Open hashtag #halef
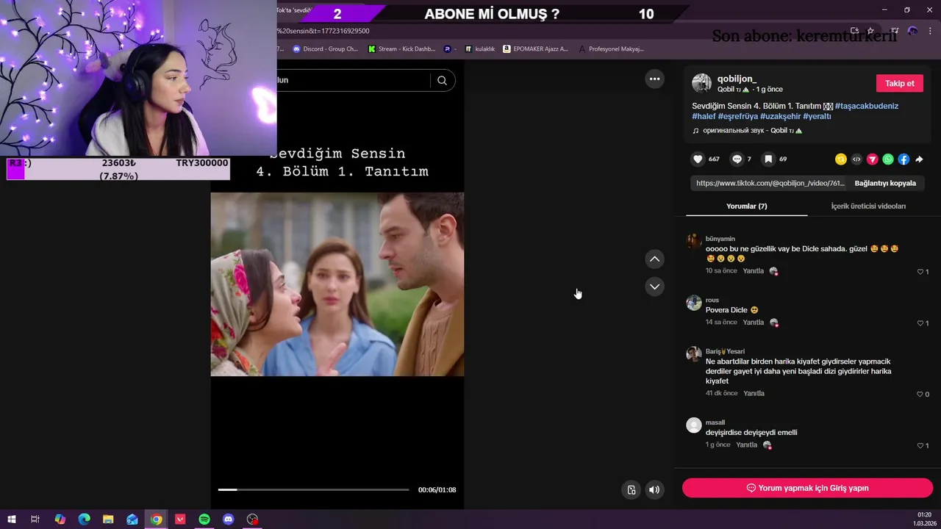Image resolution: width=941 pixels, height=529 pixels. point(703,116)
